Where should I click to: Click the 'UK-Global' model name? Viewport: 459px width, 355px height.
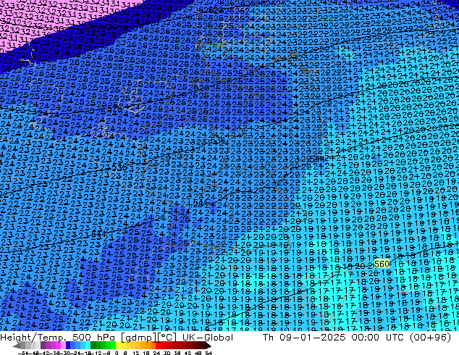208,338
